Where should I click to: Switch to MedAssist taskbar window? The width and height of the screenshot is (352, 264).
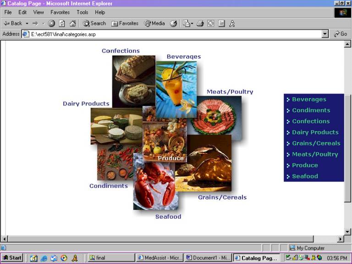160,258
